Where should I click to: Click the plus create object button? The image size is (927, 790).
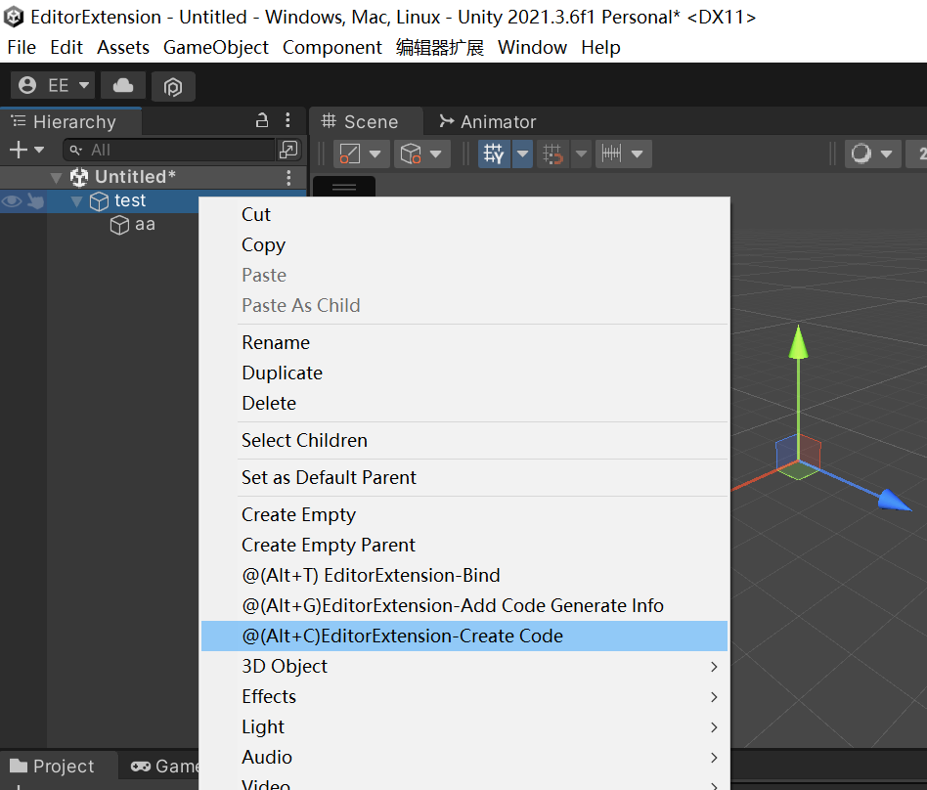[x=19, y=150]
